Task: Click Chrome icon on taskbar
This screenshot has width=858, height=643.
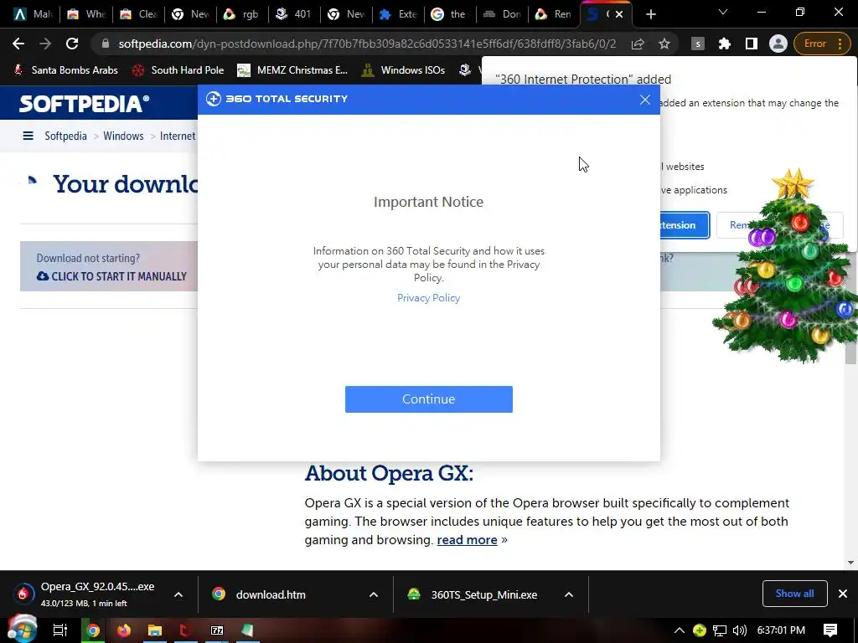Action: tap(93, 630)
